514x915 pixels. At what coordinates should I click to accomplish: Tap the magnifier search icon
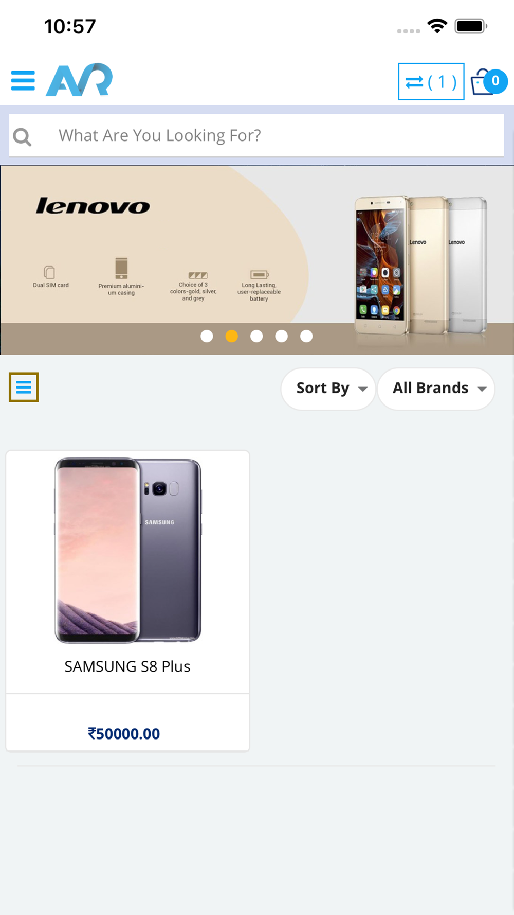pos(22,136)
